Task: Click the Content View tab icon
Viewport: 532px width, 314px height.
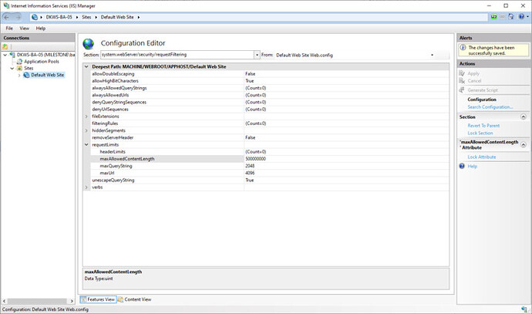Action: [120, 299]
